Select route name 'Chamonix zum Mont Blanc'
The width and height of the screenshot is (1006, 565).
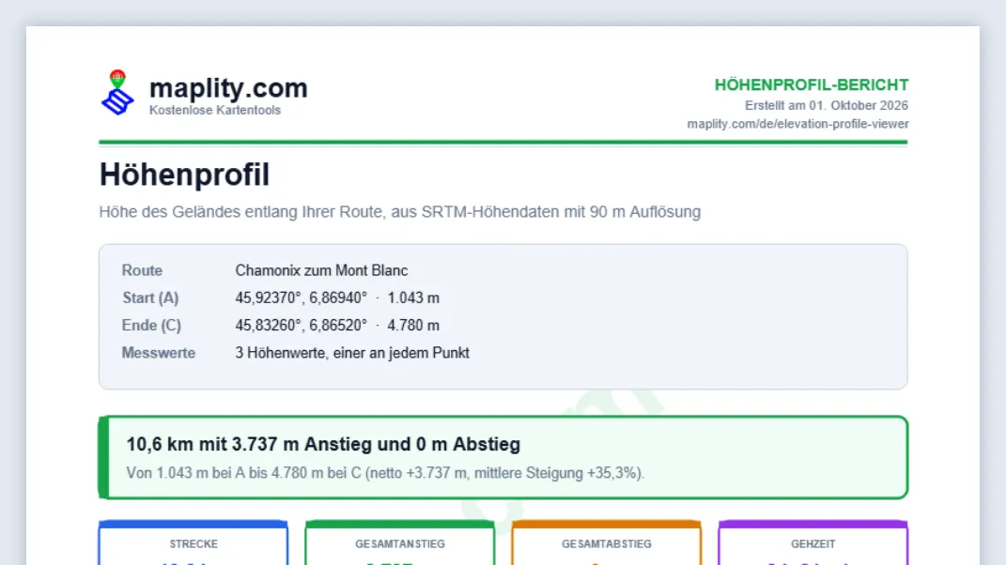tap(321, 270)
